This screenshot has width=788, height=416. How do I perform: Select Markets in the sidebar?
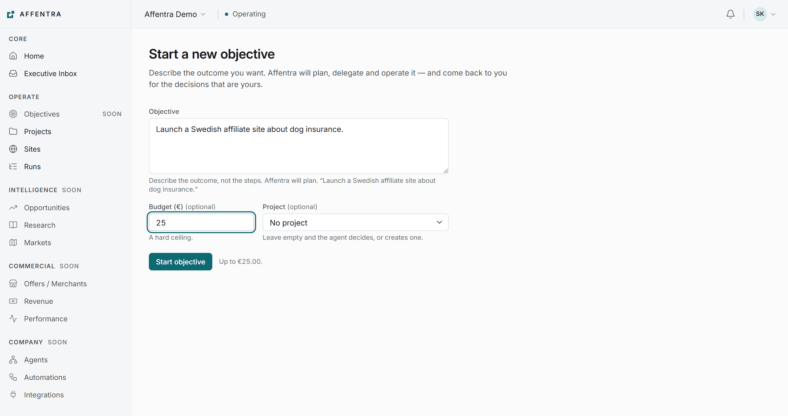click(x=65, y=242)
